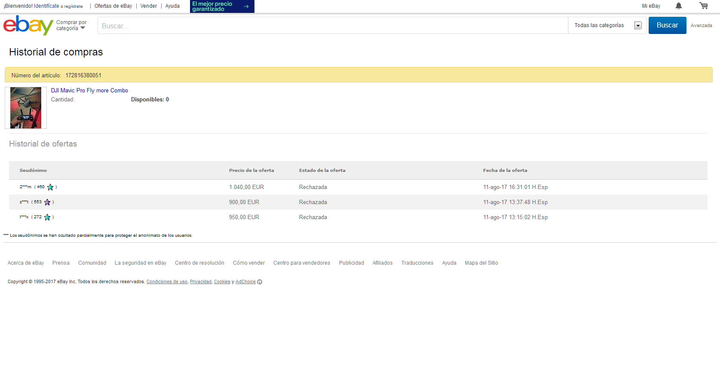Open the Cookies policy link
Viewport: 720px width, 391px height.
click(x=222, y=282)
